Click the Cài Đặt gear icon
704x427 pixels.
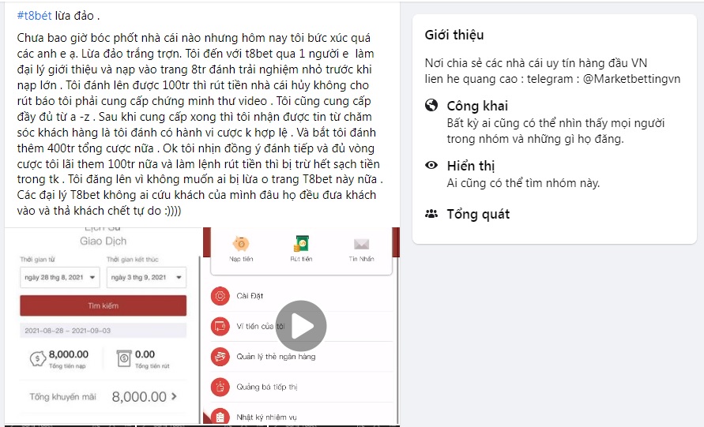(220, 296)
